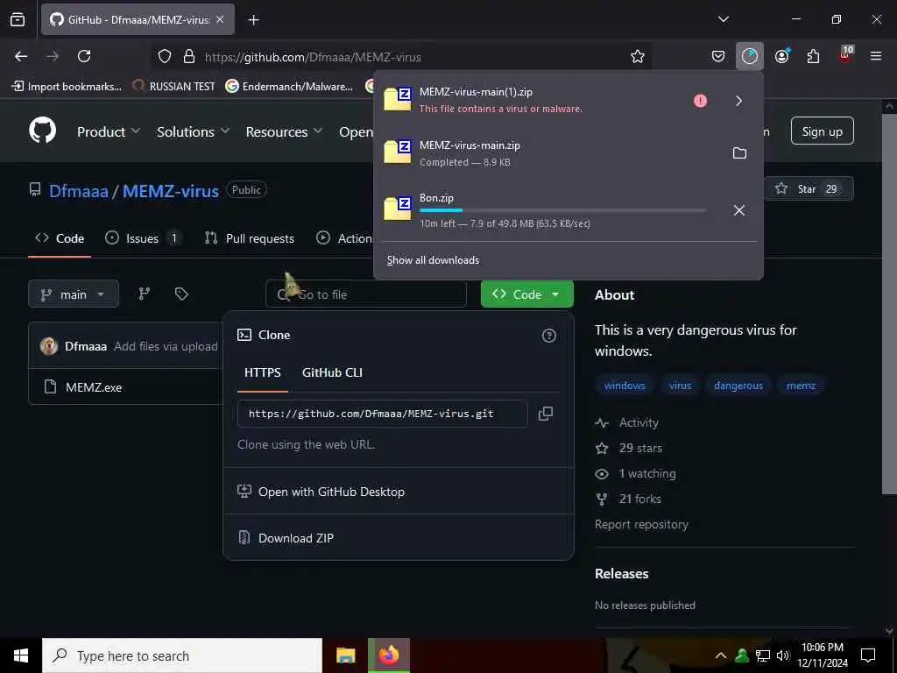Open the 21 forks link
Image resolution: width=897 pixels, height=673 pixels.
click(628, 499)
